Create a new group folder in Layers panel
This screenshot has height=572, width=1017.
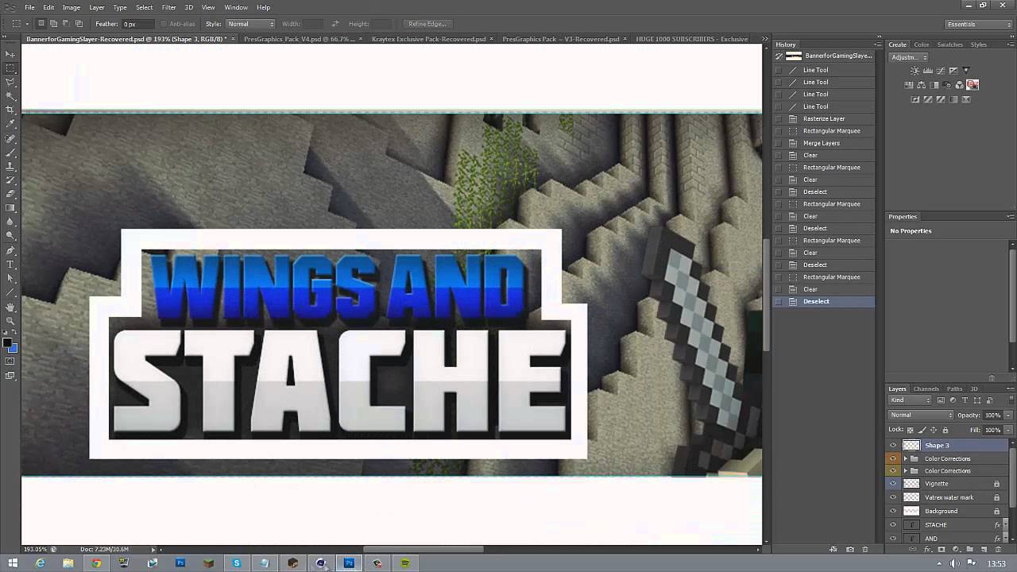(x=969, y=549)
